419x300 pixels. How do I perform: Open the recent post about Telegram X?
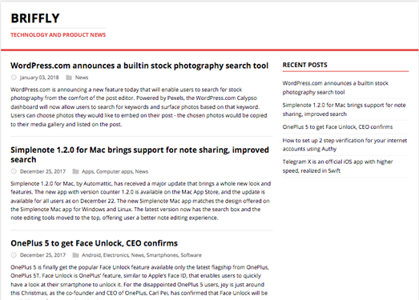(338, 166)
